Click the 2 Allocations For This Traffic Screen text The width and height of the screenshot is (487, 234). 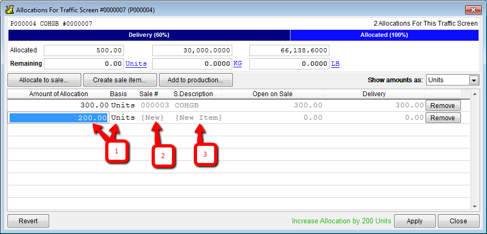point(426,24)
